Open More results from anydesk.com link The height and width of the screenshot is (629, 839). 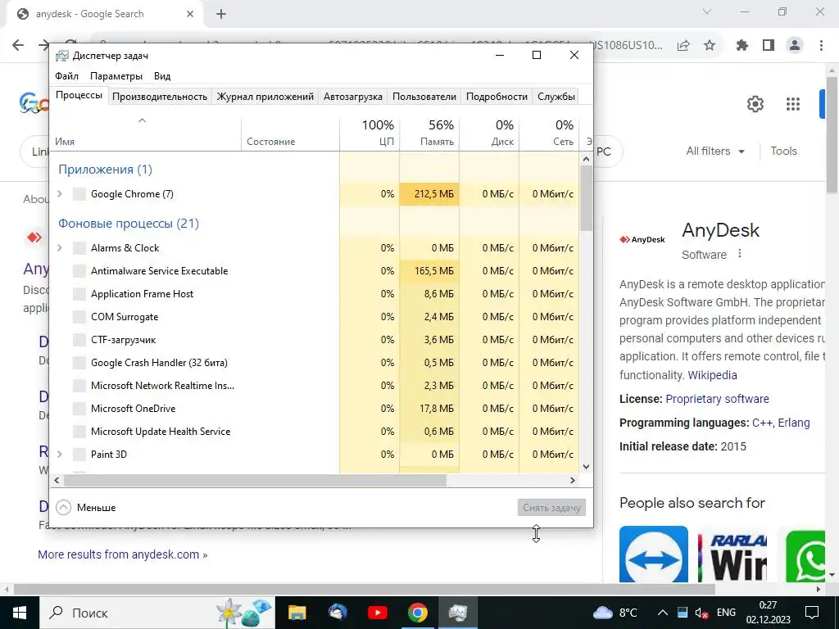(x=123, y=554)
